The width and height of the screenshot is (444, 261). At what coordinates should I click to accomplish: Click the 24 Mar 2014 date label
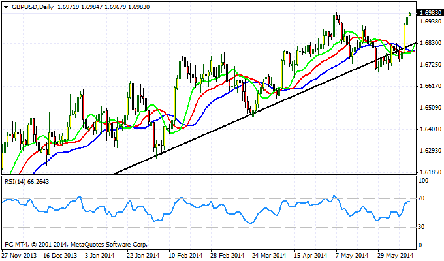click(x=269, y=255)
